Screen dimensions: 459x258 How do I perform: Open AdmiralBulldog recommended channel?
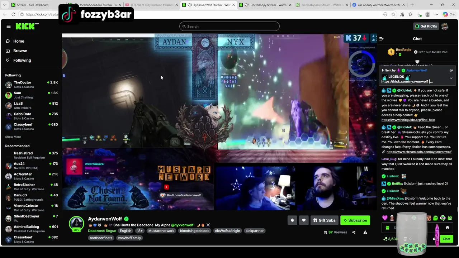(32, 229)
